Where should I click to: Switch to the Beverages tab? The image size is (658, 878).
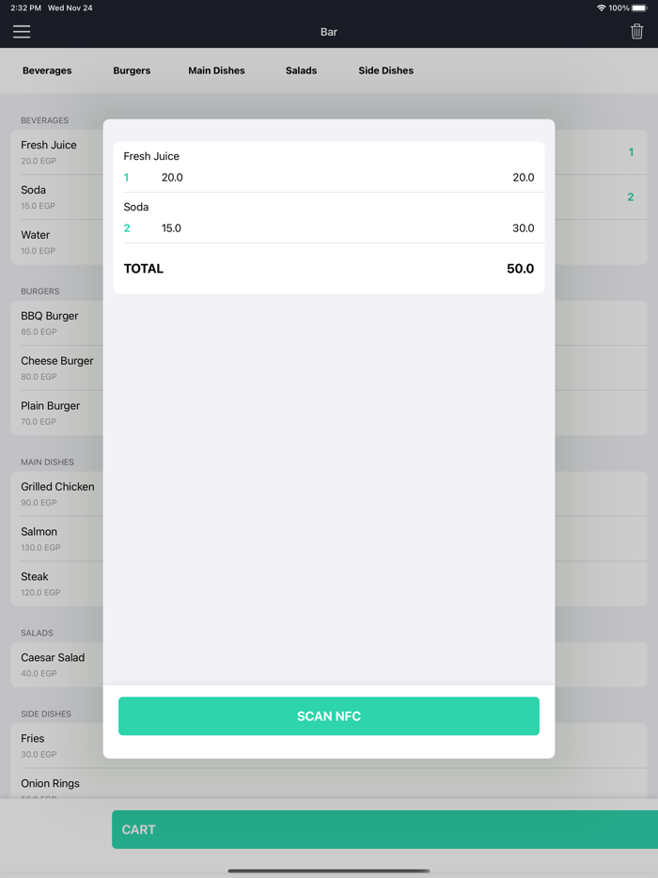[47, 71]
